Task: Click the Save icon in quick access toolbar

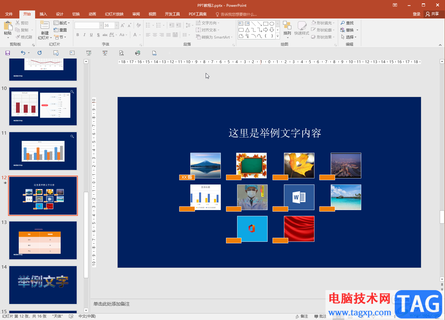Action: (8, 53)
